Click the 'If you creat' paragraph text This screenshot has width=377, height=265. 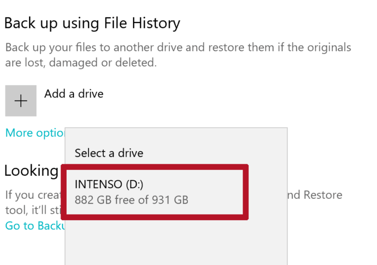tap(33, 195)
